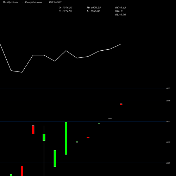Click the "OL: 0.96" readout
Image resolution: width=176 pixels, height=176 pixels.
[120, 15]
